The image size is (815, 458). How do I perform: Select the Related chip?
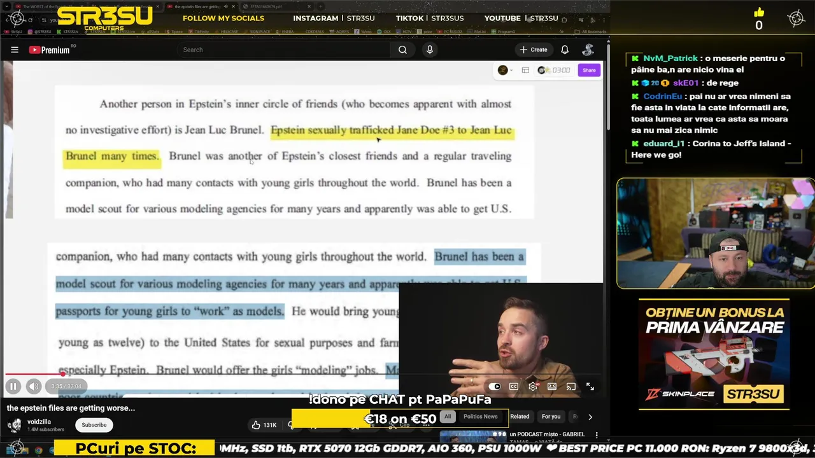(x=520, y=417)
